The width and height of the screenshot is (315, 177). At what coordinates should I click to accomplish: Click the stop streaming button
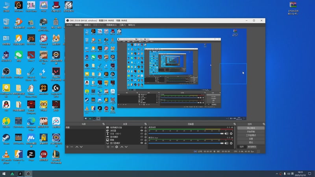coord(251,128)
